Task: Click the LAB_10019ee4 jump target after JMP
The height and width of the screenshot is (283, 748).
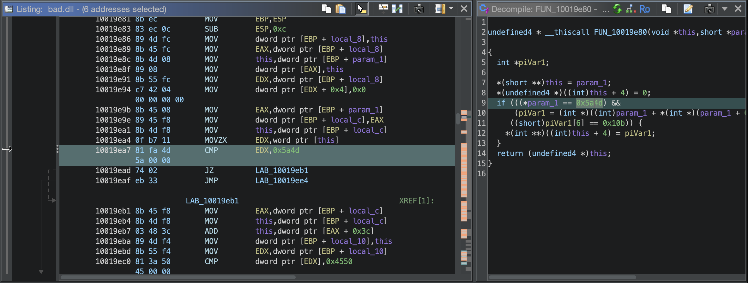Action: point(281,181)
